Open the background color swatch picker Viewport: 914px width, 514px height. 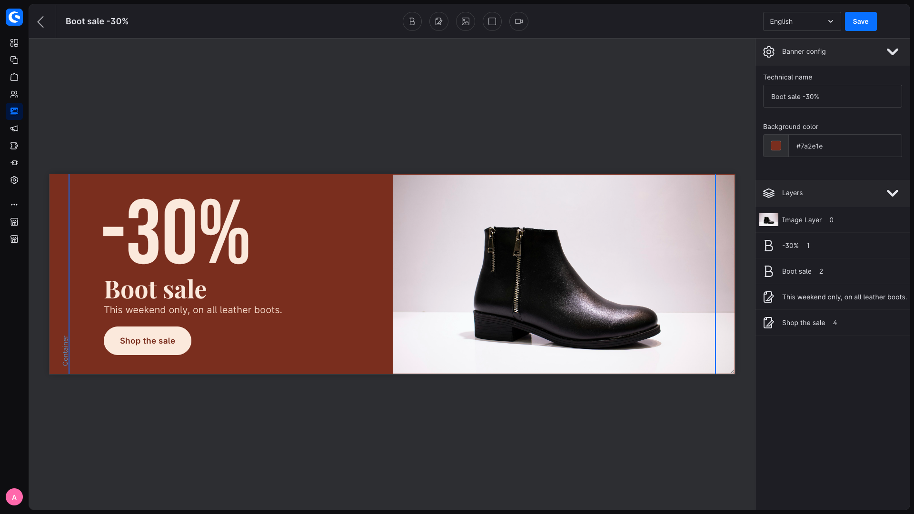pos(776,146)
